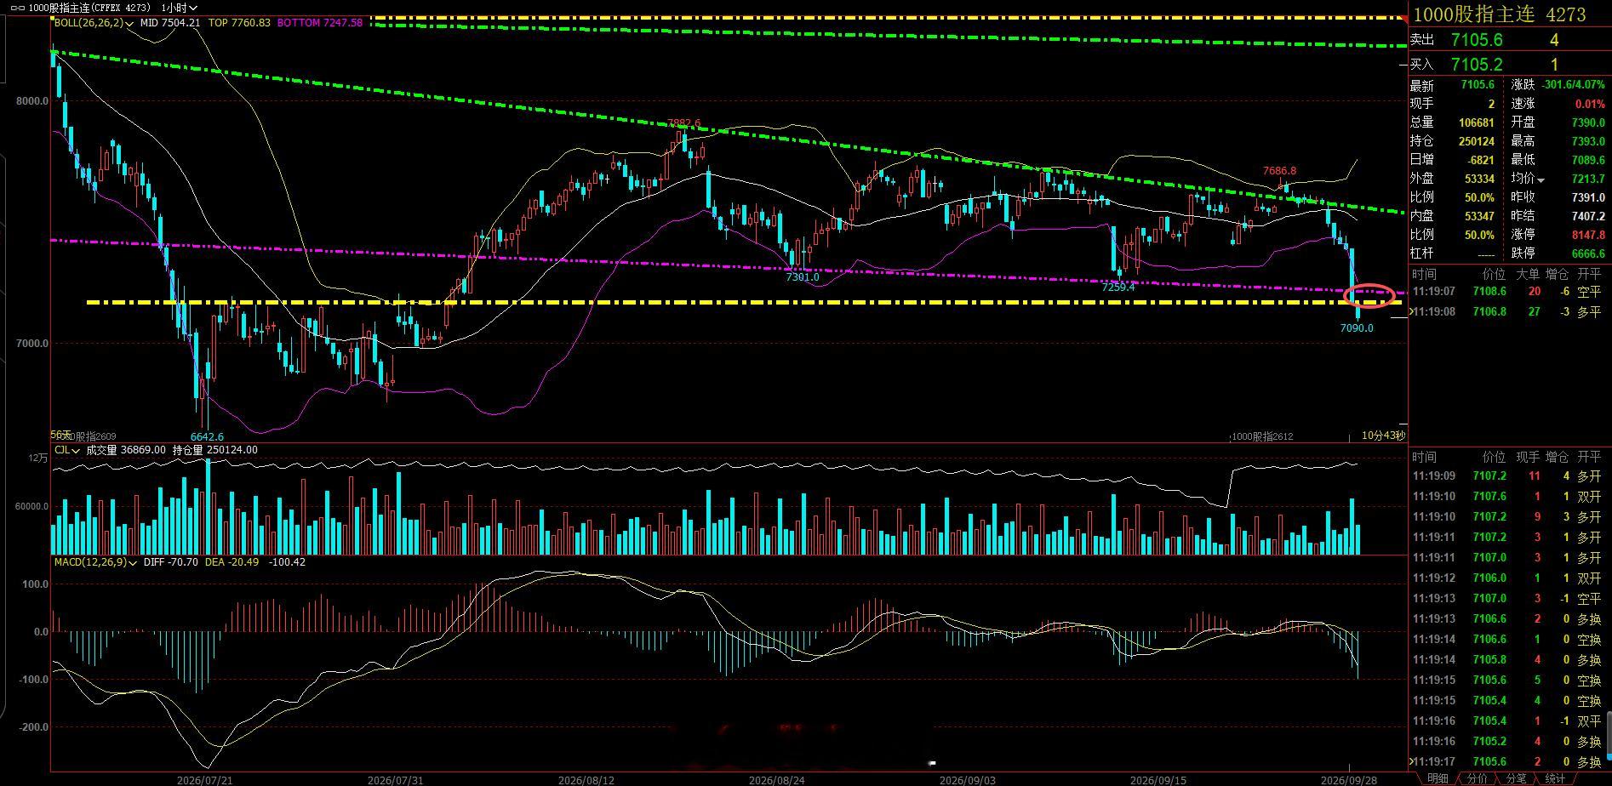
Task: Click the 7686.8 high price label
Action: tap(1281, 171)
